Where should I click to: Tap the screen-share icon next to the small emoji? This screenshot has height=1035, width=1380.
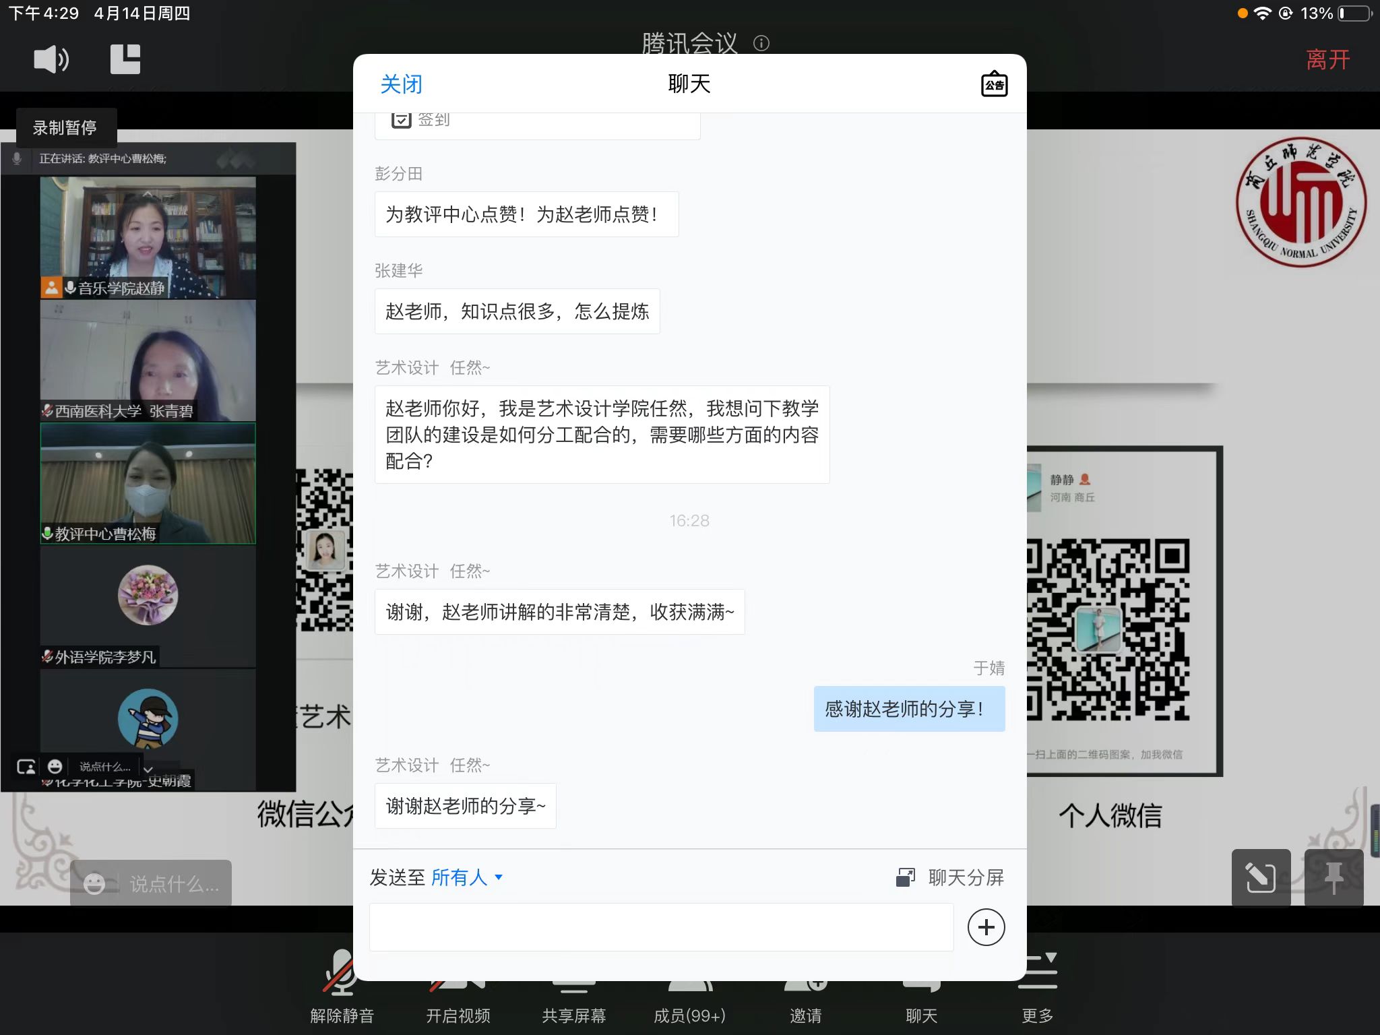point(26,766)
